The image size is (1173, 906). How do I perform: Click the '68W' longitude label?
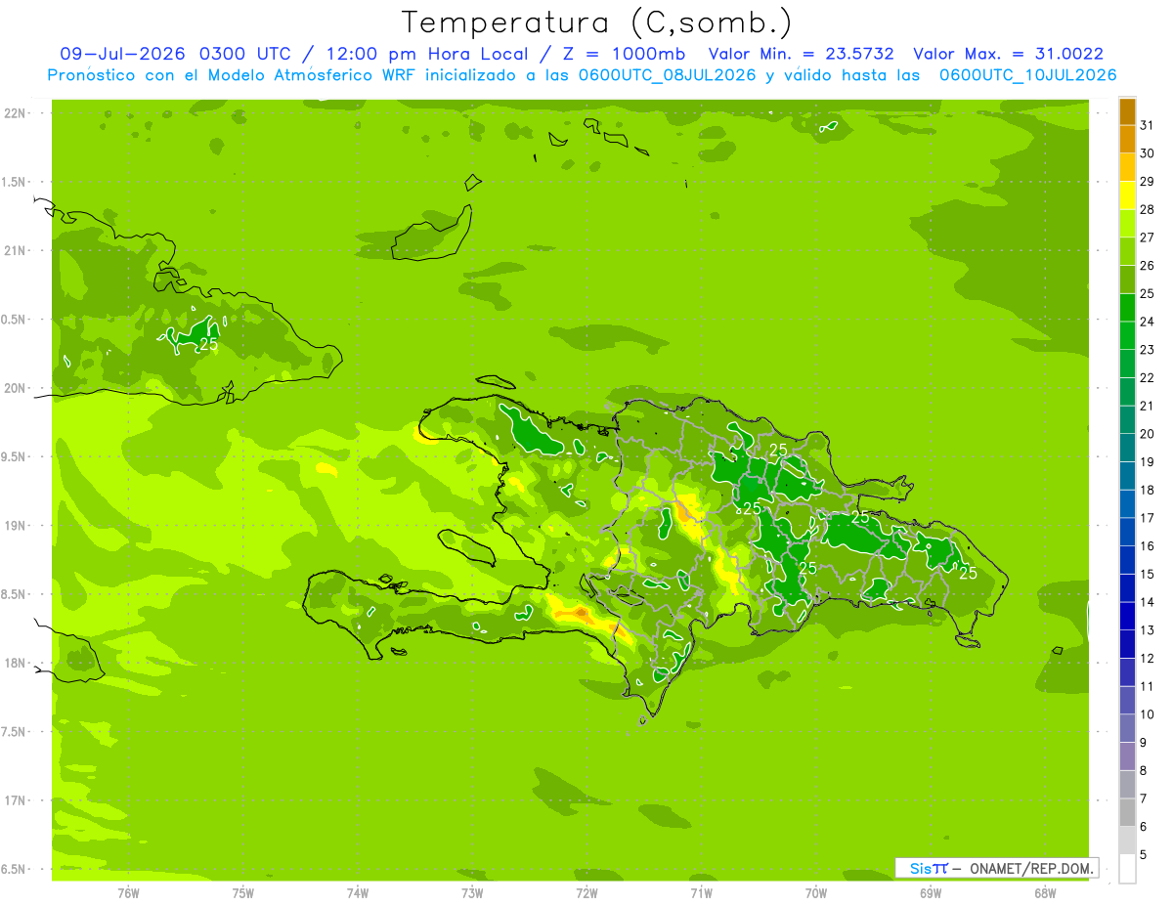(x=1045, y=893)
